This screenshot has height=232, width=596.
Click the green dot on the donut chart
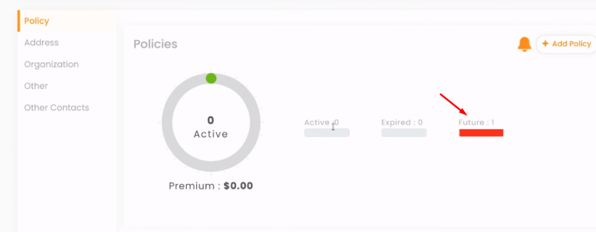pos(211,78)
